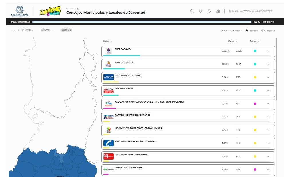292x177 pixels.
Task: Click the Registraduría logo
Action: (x=20, y=11)
